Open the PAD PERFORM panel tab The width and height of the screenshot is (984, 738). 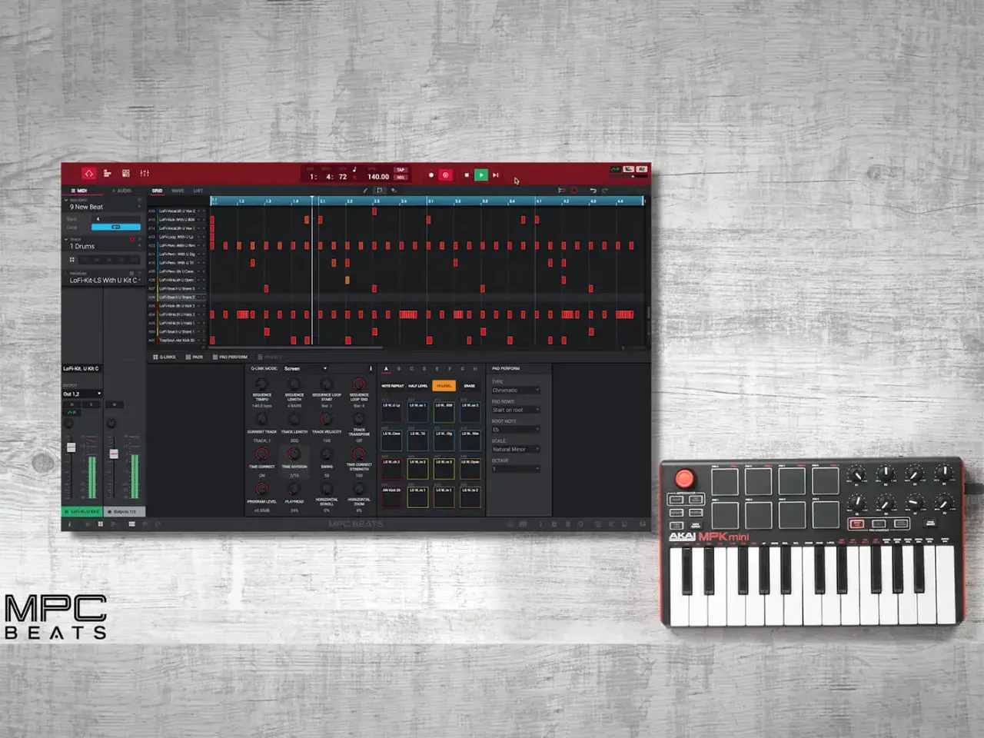click(230, 357)
